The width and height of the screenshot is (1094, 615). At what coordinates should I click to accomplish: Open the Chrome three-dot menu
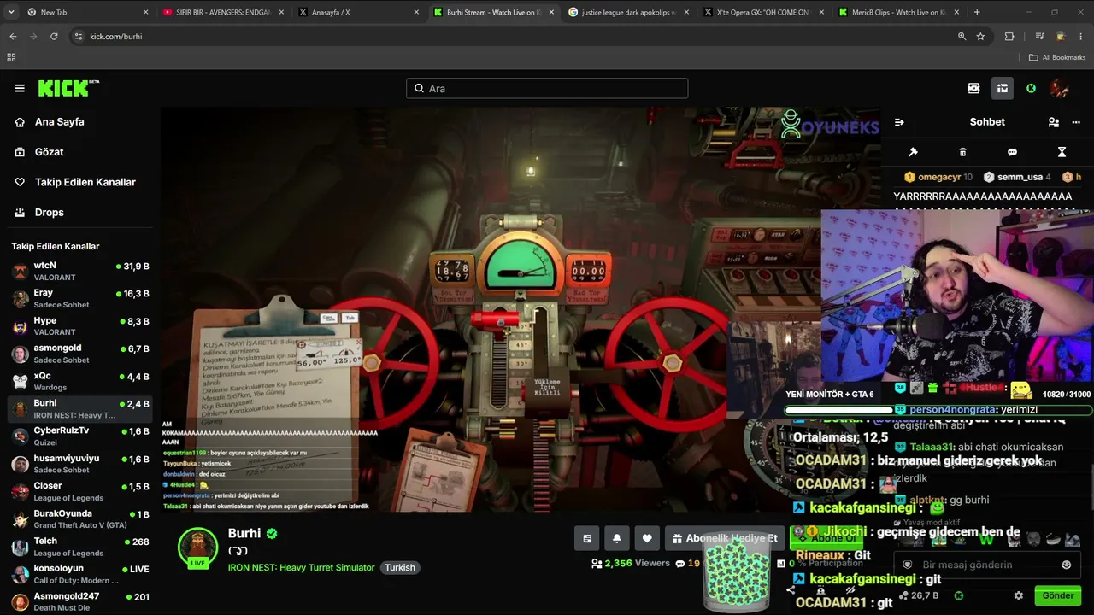pos(1081,37)
